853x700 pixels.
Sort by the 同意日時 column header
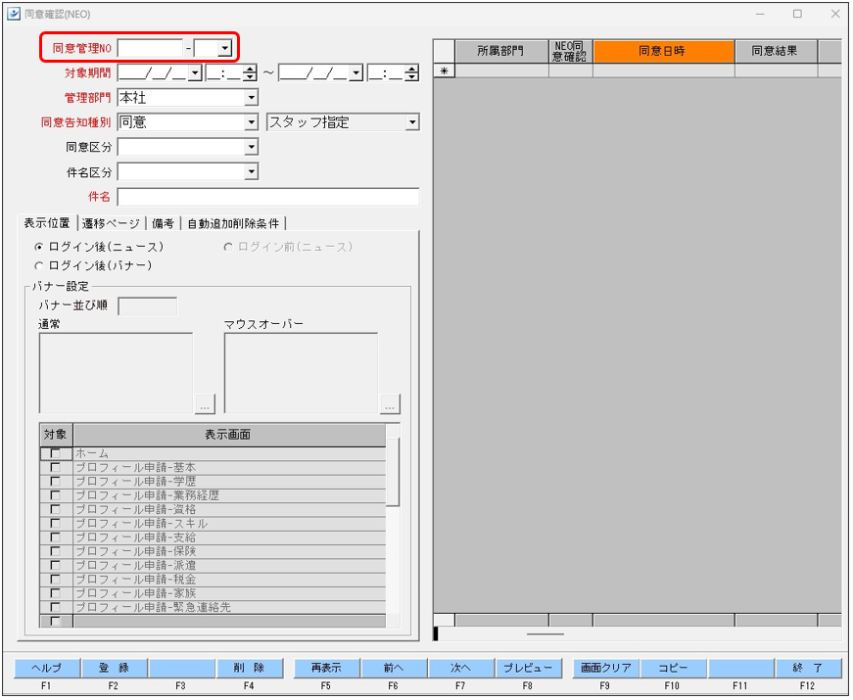click(664, 52)
